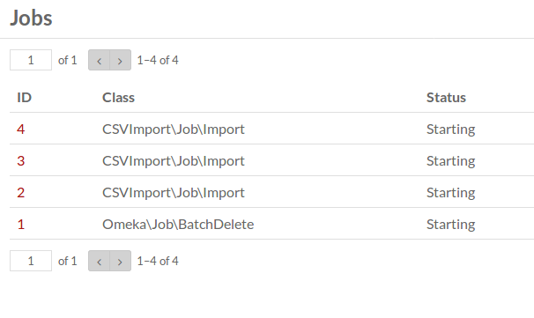534x318 pixels.
Task: Select CSVImport class cell for job 3
Action: click(x=174, y=161)
